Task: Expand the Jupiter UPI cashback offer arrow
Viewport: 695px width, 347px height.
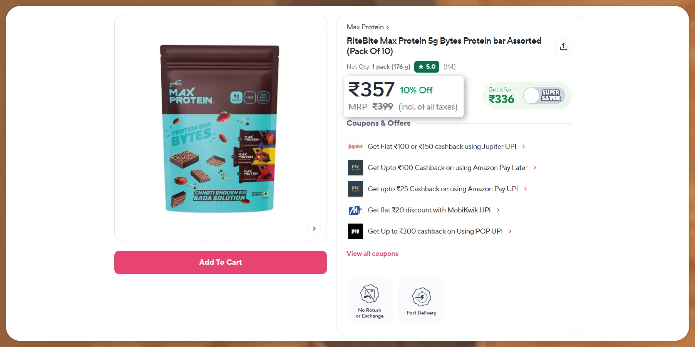Action: pyautogui.click(x=524, y=147)
